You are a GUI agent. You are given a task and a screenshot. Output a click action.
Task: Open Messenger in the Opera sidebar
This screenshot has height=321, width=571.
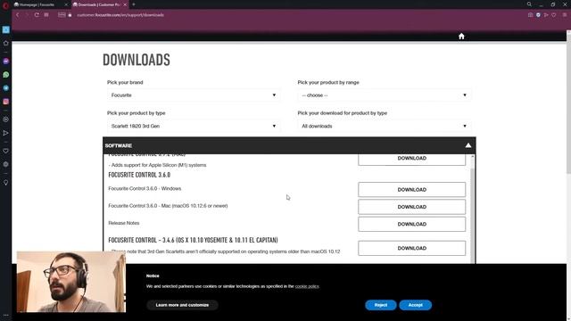[x=6, y=62]
